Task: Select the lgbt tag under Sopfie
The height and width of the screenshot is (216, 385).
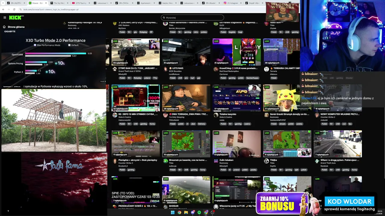Action: [x=296, y=170]
